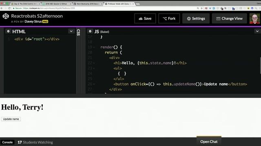Bookmark this page with the star icon
Viewport: 261px width, 146px height.
click(201, 8)
